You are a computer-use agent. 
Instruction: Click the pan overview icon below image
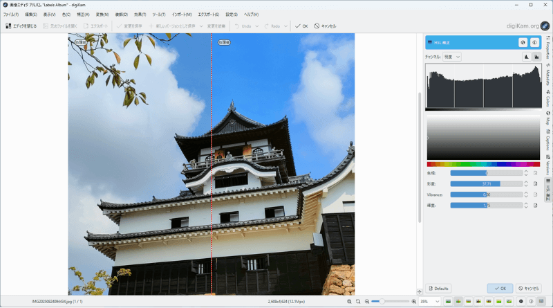(420, 291)
